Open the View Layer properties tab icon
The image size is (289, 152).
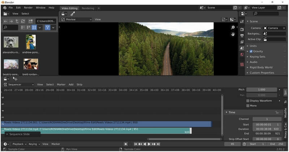242,42
